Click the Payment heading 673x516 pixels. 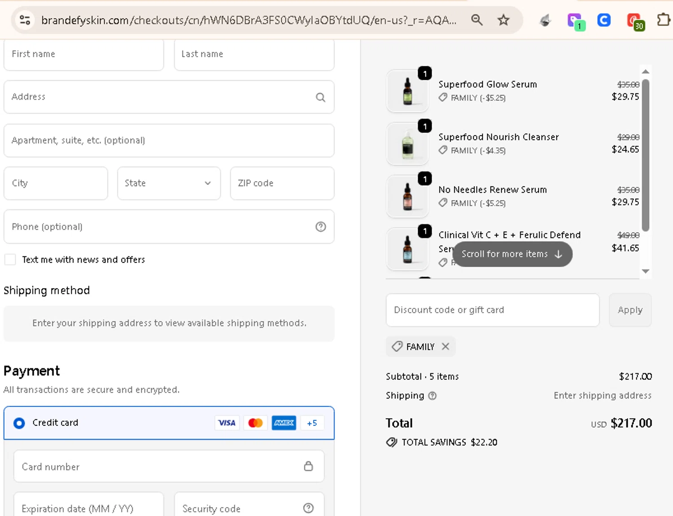[x=31, y=371]
